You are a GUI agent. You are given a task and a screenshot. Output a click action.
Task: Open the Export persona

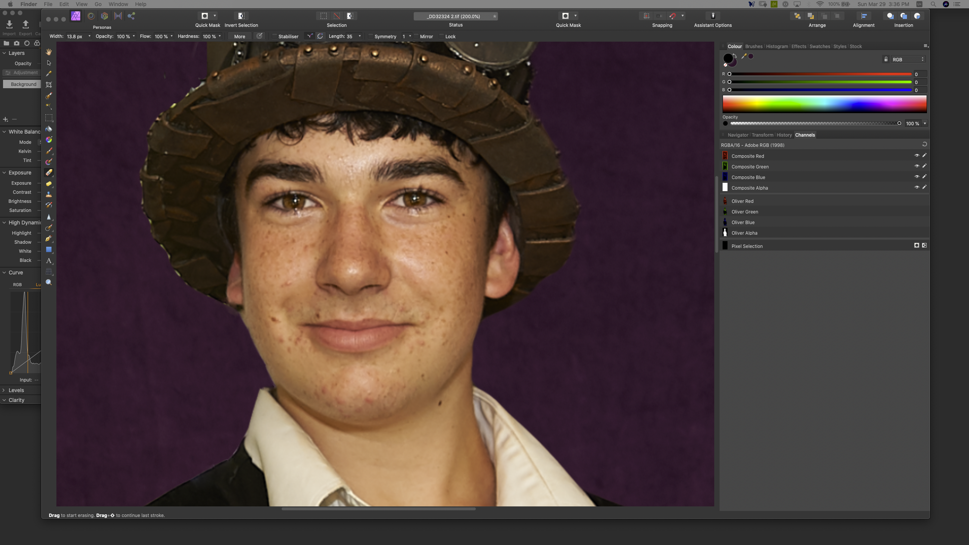click(x=131, y=16)
